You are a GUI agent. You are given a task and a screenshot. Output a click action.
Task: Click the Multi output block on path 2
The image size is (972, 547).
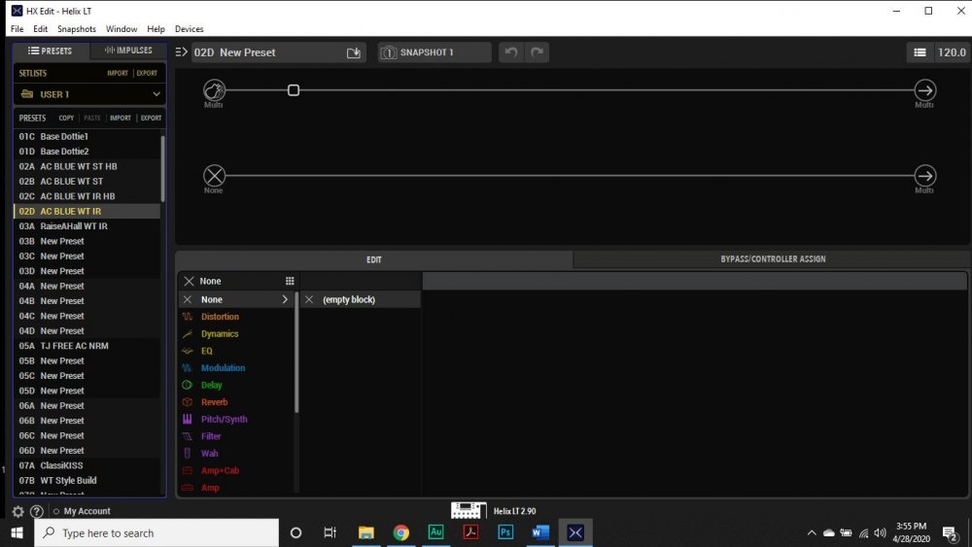pos(925,176)
